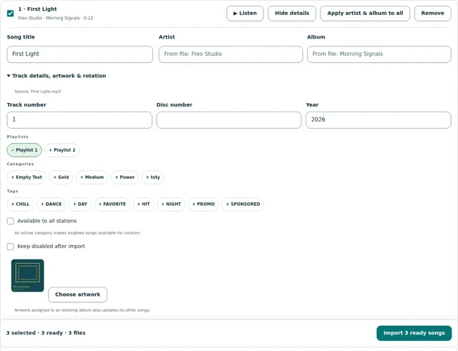Add the Medium category

(92, 177)
